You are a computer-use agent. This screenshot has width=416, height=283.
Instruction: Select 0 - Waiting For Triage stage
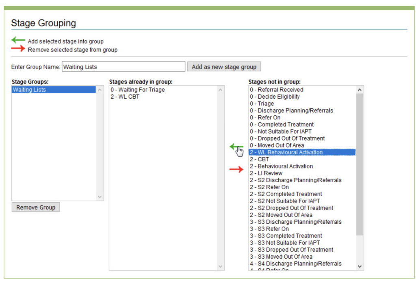(138, 90)
